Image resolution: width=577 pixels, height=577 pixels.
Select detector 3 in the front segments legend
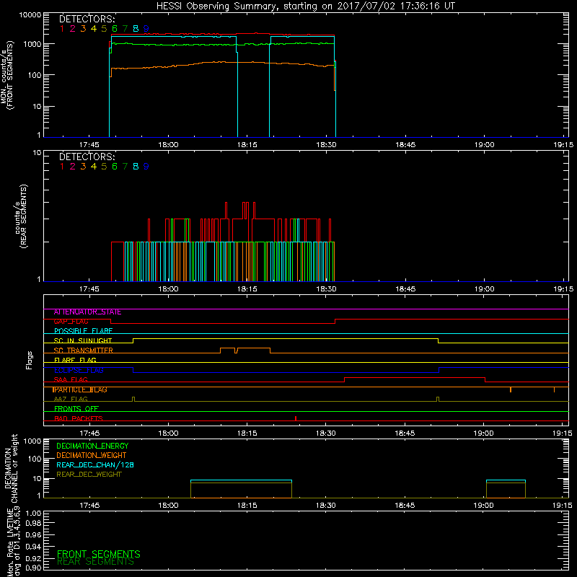(x=83, y=29)
